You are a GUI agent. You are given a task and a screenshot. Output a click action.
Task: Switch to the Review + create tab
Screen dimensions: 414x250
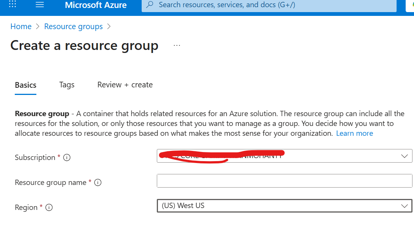point(125,85)
